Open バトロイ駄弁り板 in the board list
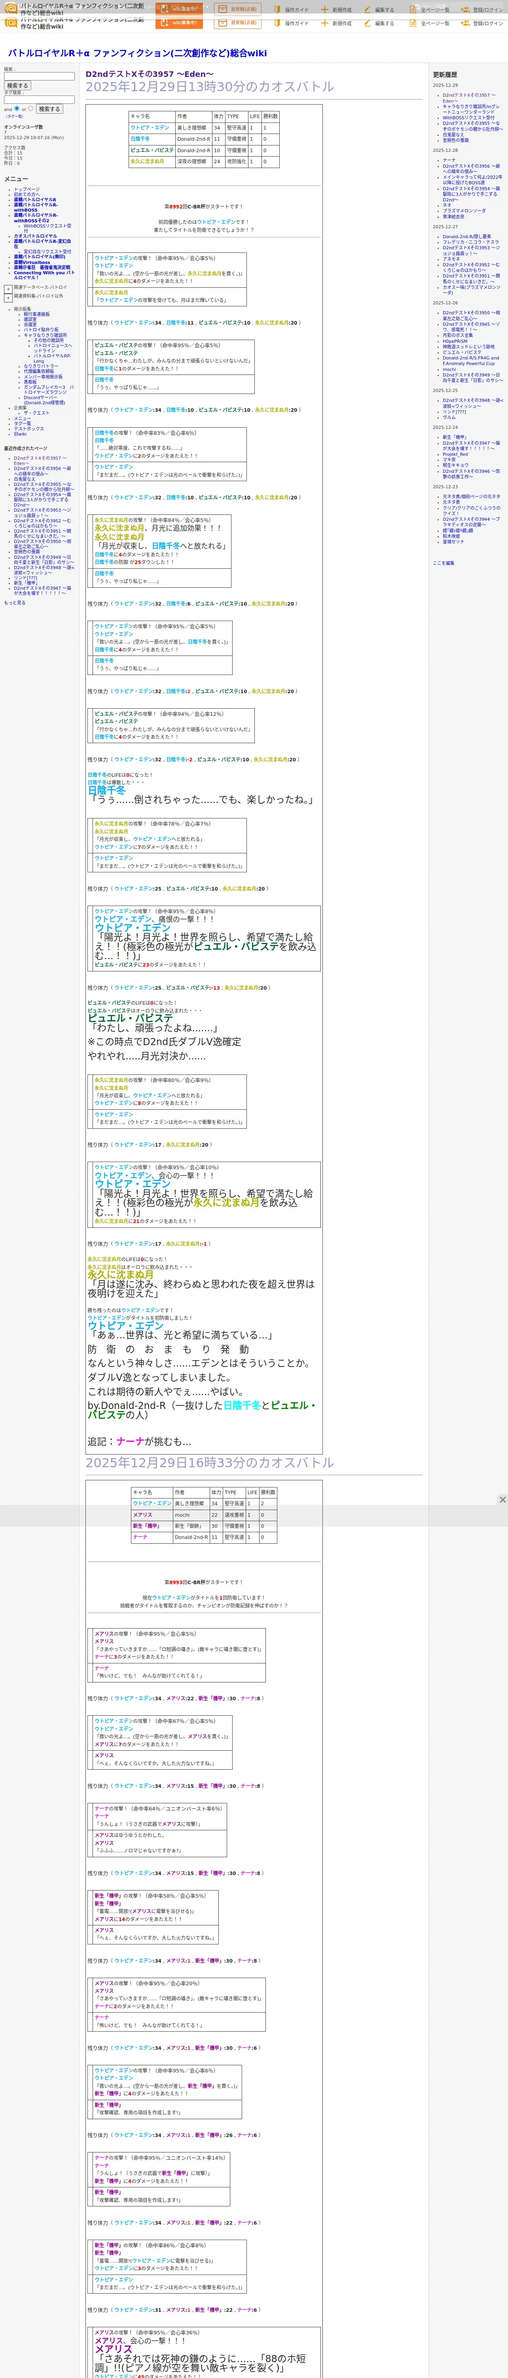This screenshot has width=508, height=2378. [41, 330]
